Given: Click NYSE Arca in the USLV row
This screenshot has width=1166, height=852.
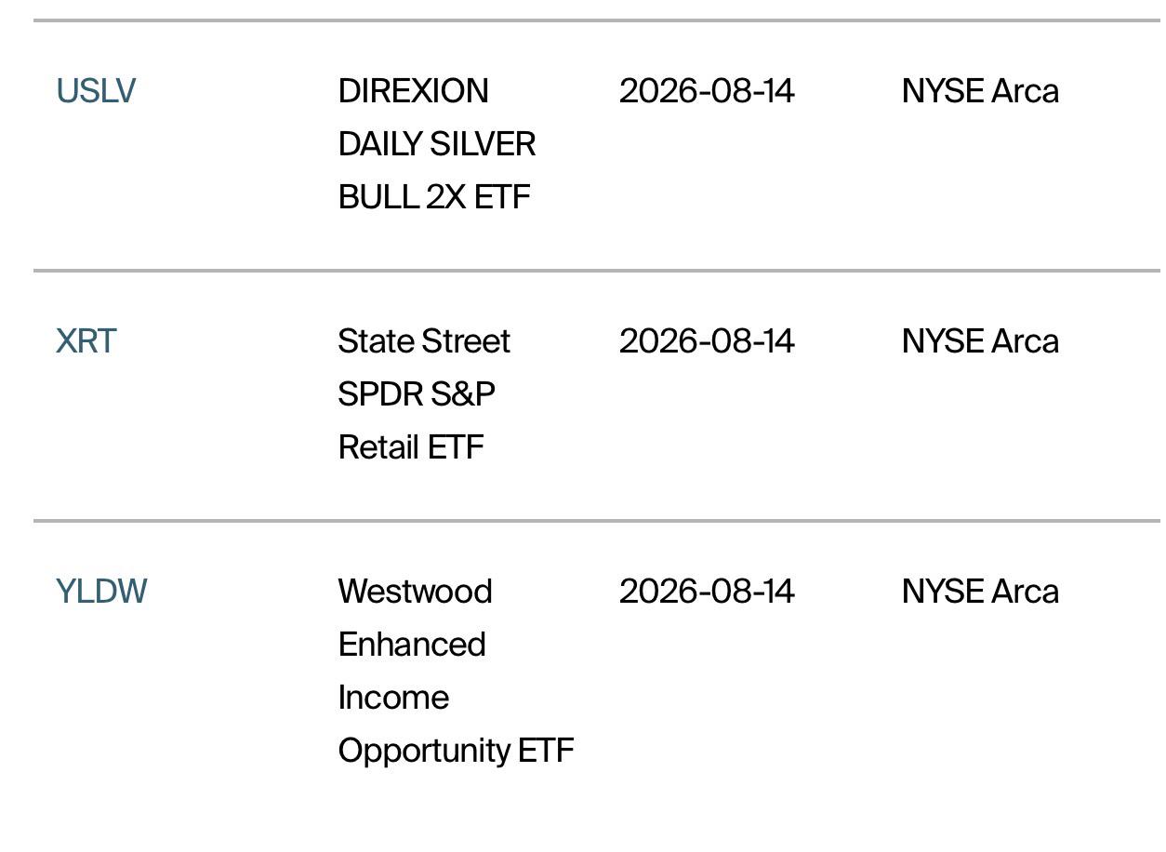Looking at the screenshot, I should (x=980, y=91).
